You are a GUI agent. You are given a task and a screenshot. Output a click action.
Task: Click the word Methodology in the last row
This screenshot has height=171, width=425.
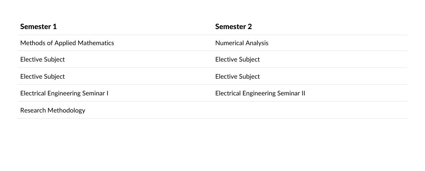pos(66,110)
